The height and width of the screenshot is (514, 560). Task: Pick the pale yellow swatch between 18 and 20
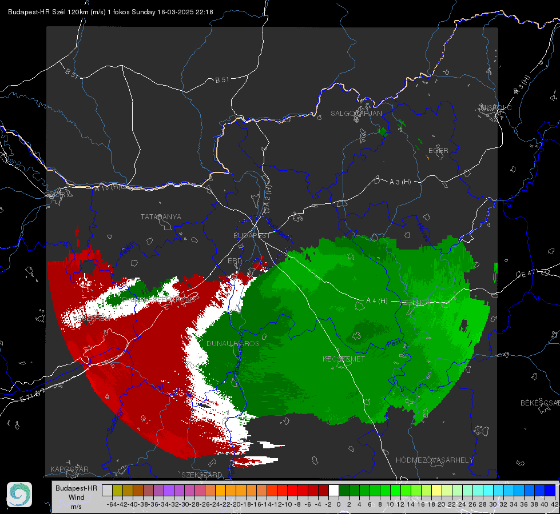click(x=436, y=490)
